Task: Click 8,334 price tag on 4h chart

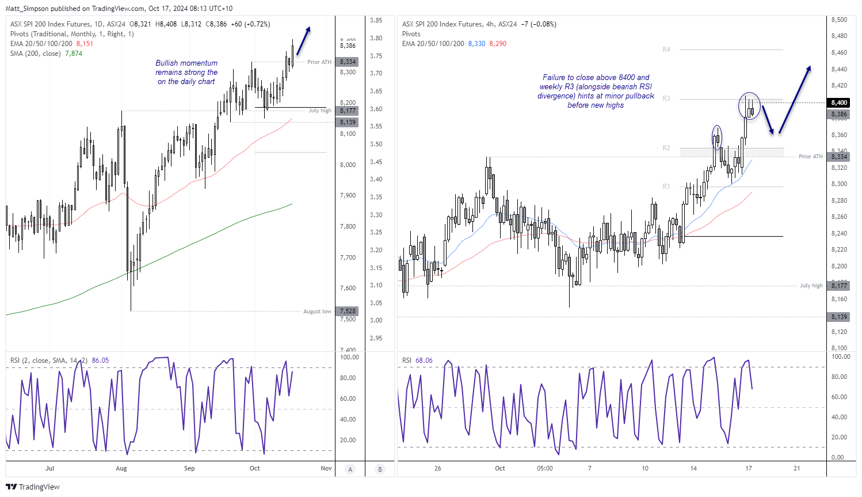Action: pos(839,157)
